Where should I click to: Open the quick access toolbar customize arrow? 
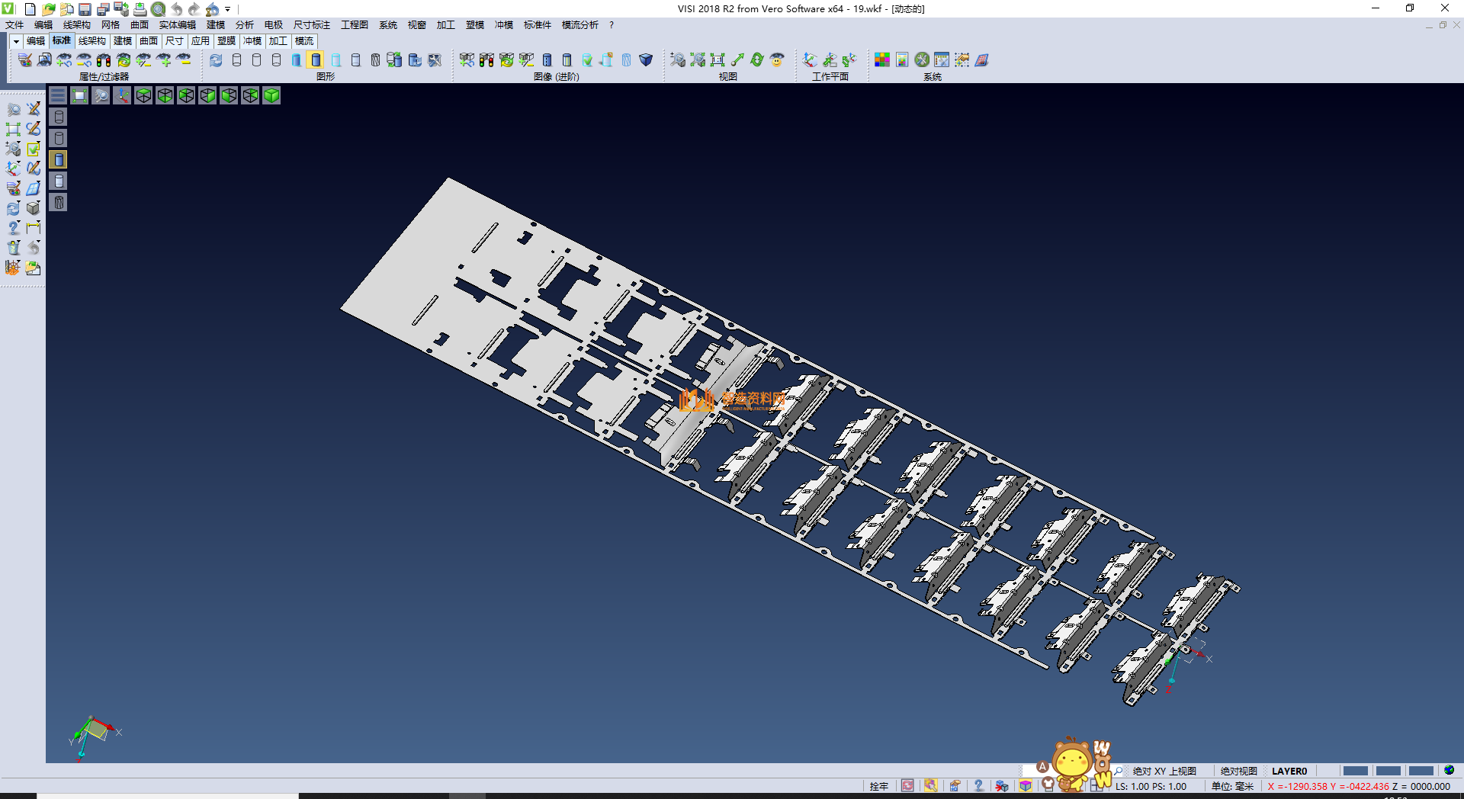point(227,9)
